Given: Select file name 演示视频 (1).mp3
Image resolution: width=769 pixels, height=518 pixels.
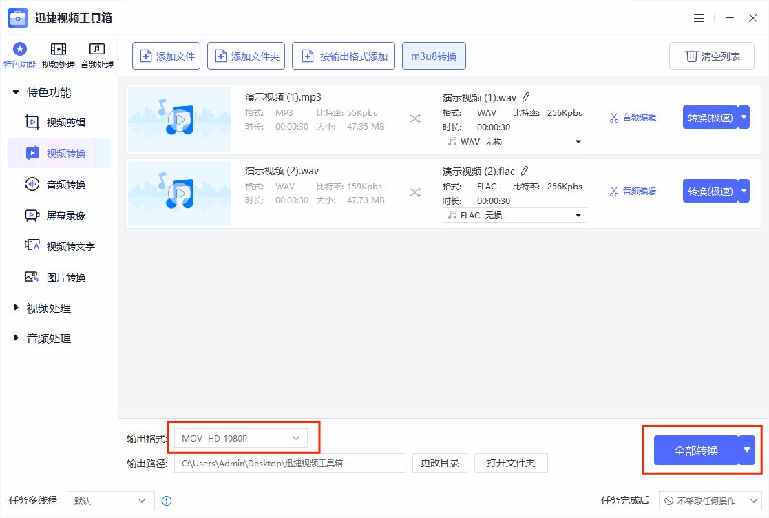Looking at the screenshot, I should tap(283, 97).
